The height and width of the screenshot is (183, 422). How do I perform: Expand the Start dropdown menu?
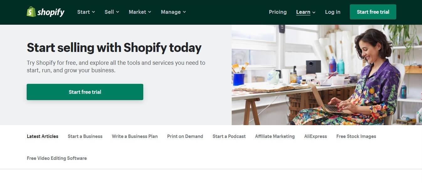tap(86, 12)
